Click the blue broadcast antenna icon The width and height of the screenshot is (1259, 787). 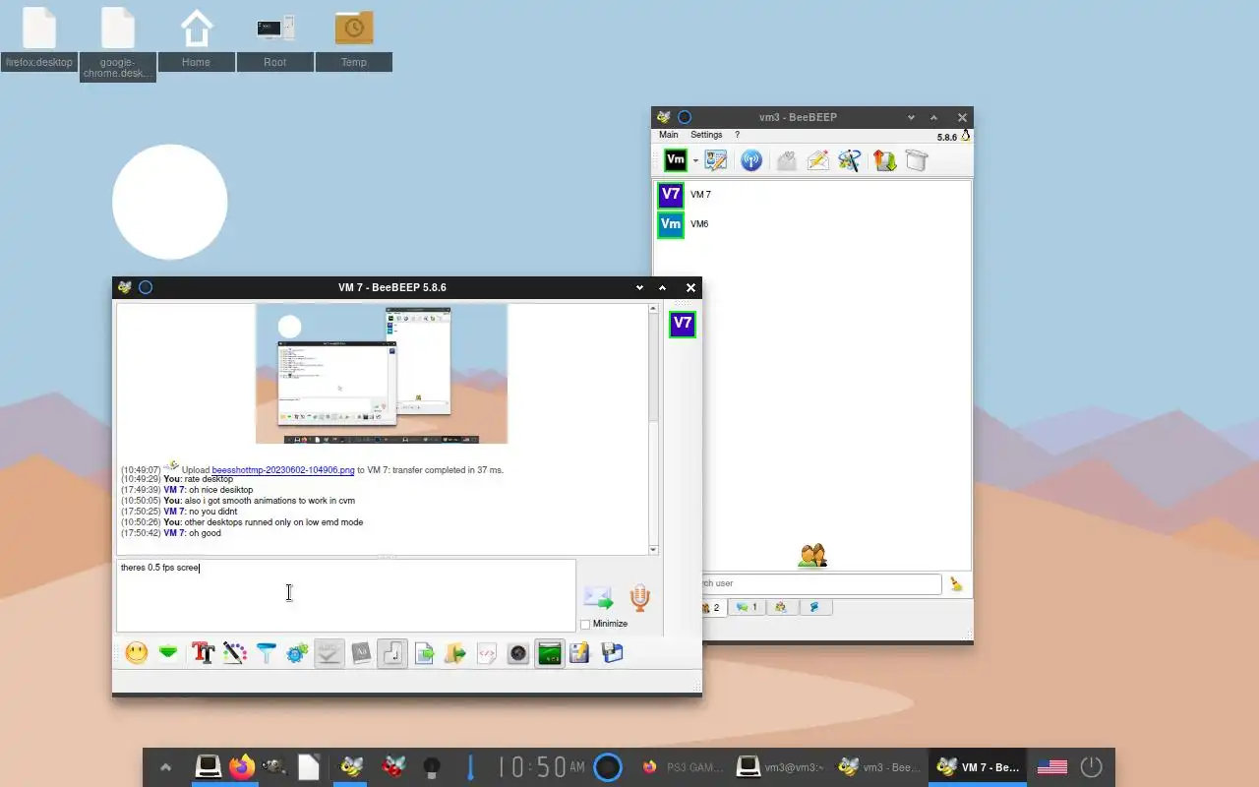[x=751, y=160]
